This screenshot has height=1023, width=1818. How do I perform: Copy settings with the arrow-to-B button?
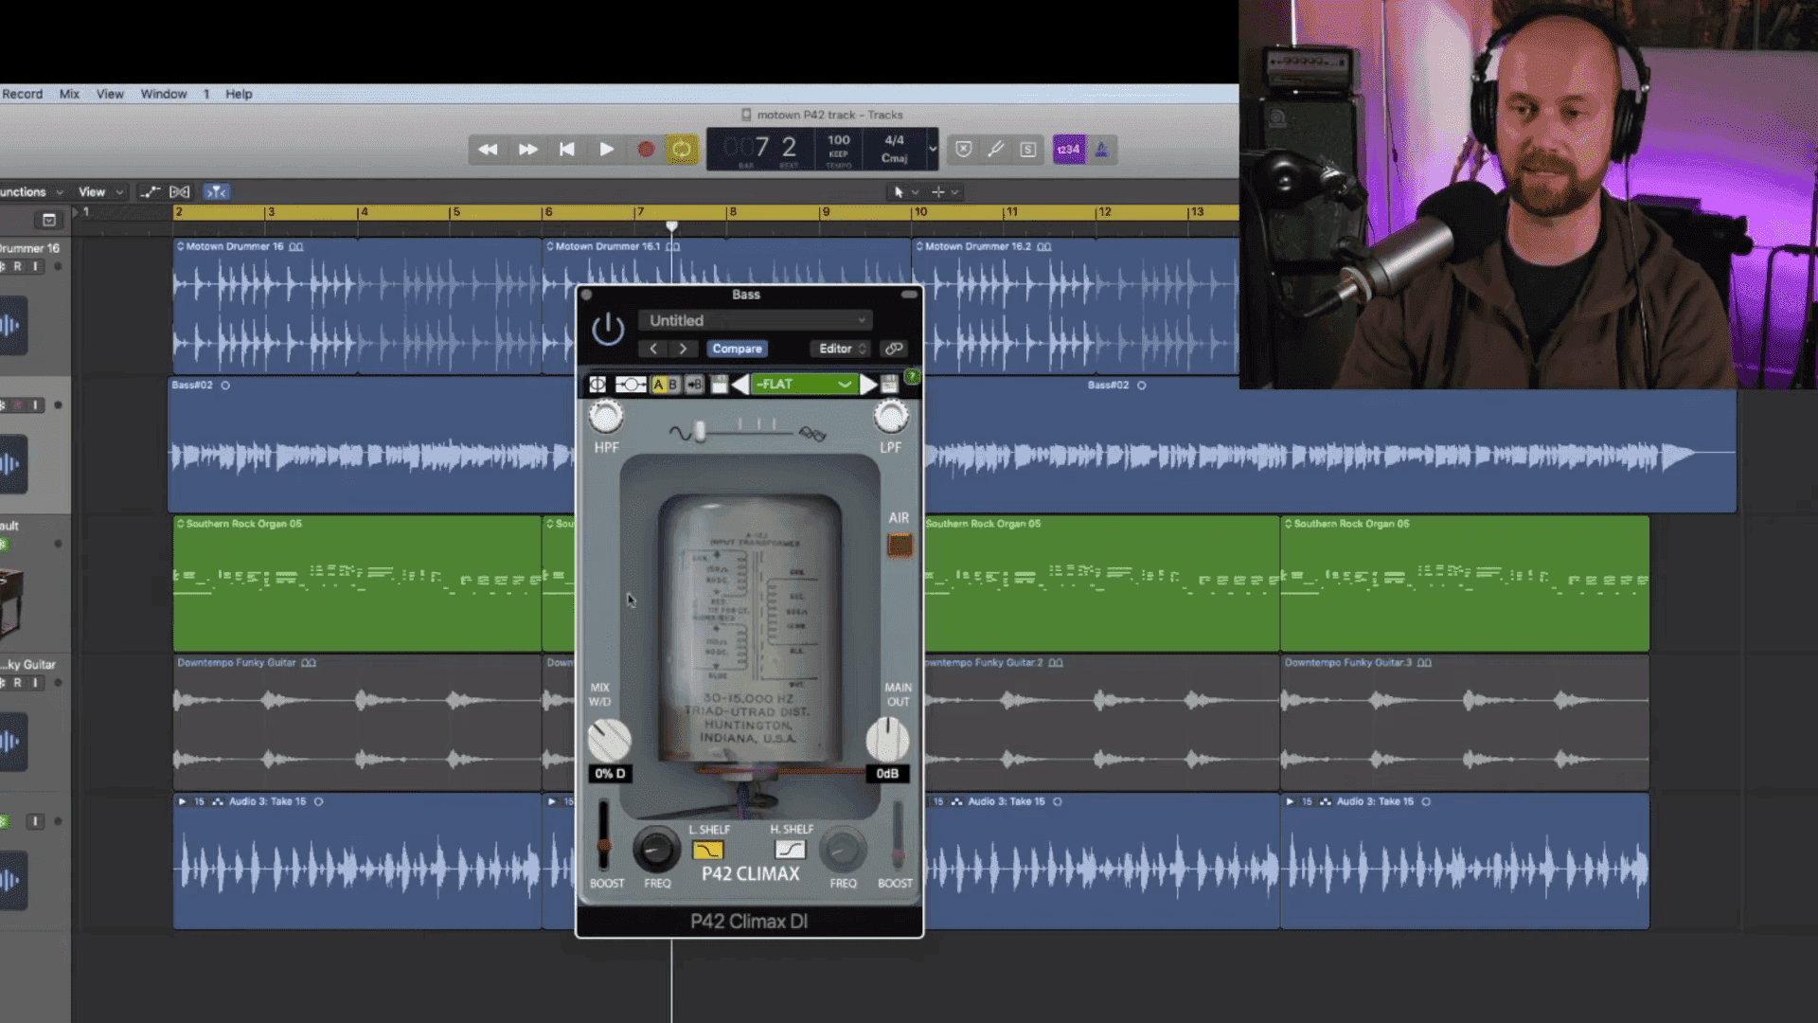[x=694, y=384]
